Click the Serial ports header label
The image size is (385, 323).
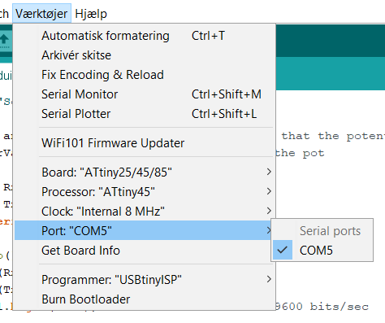point(330,231)
